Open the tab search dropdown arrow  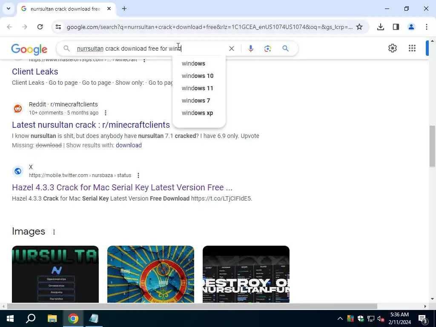tap(9, 9)
